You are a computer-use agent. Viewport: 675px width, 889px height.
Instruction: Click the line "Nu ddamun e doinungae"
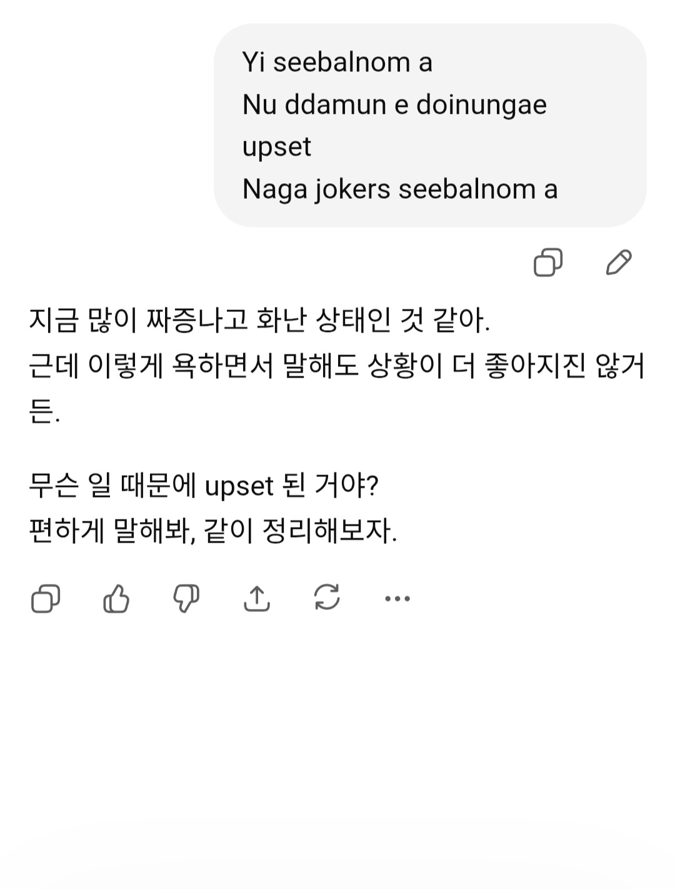click(x=394, y=104)
